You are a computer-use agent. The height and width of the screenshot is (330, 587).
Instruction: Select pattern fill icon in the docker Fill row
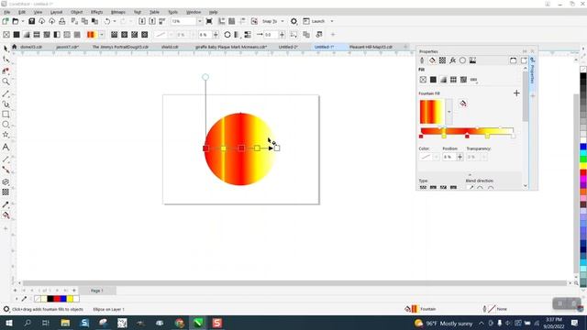453,80
